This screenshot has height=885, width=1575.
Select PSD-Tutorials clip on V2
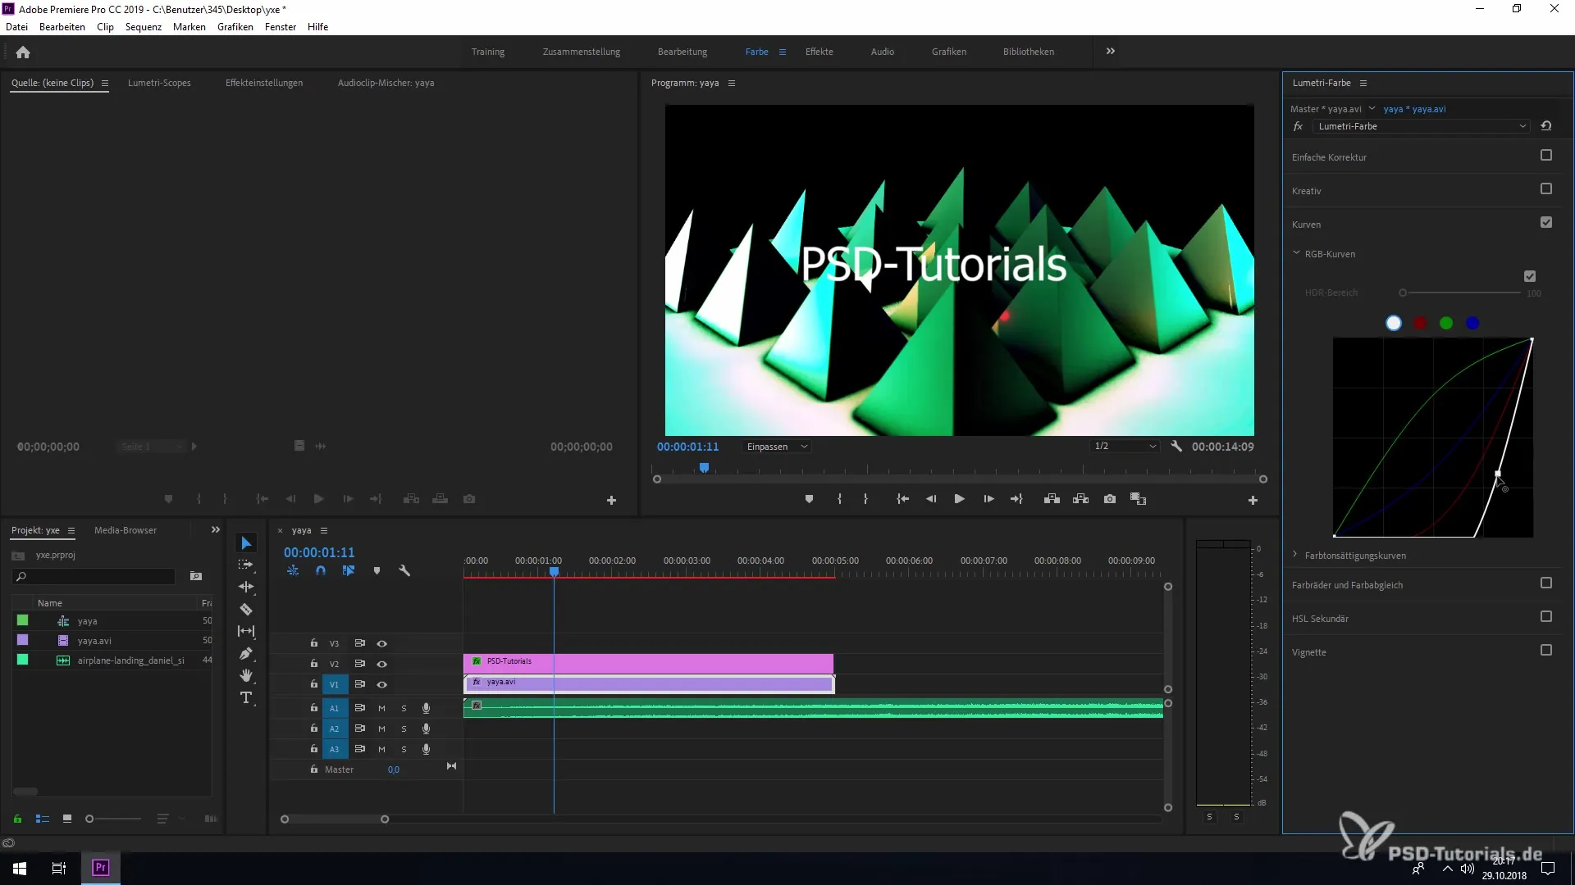point(648,663)
